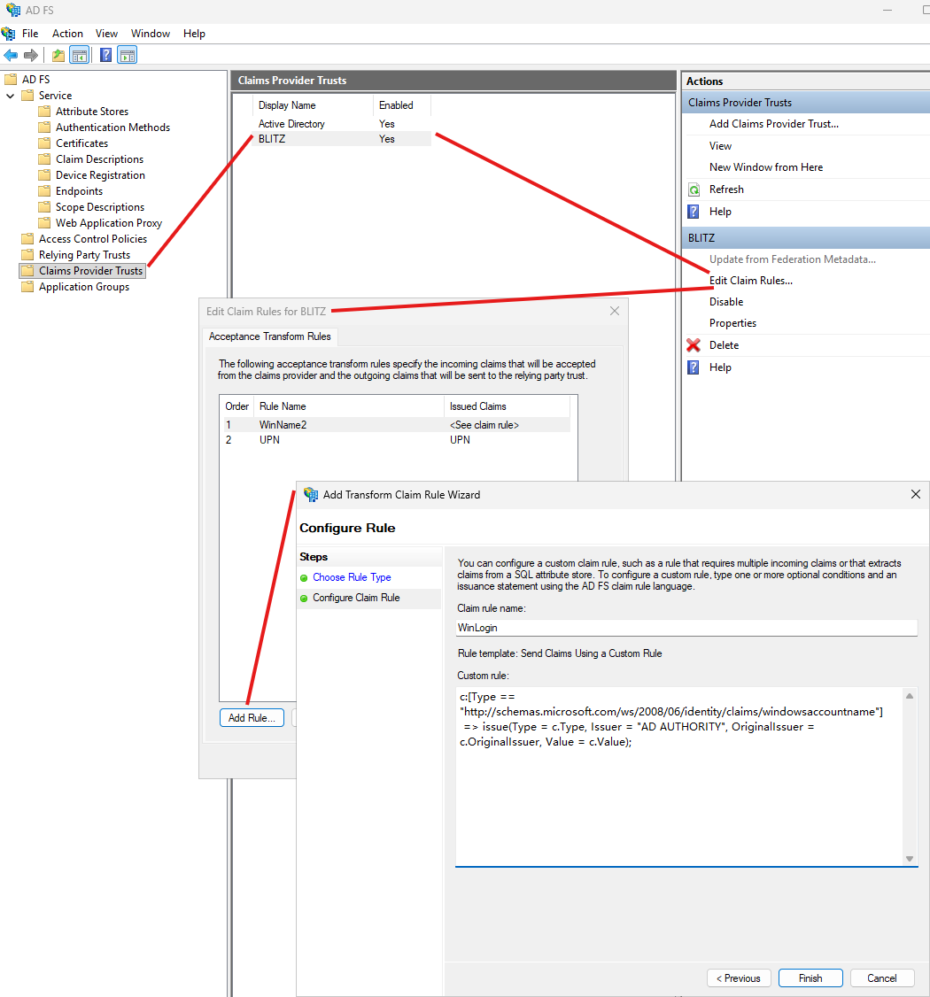This screenshot has width=930, height=997.
Task: Click the wizard title bar AD FS icon
Action: coord(310,494)
